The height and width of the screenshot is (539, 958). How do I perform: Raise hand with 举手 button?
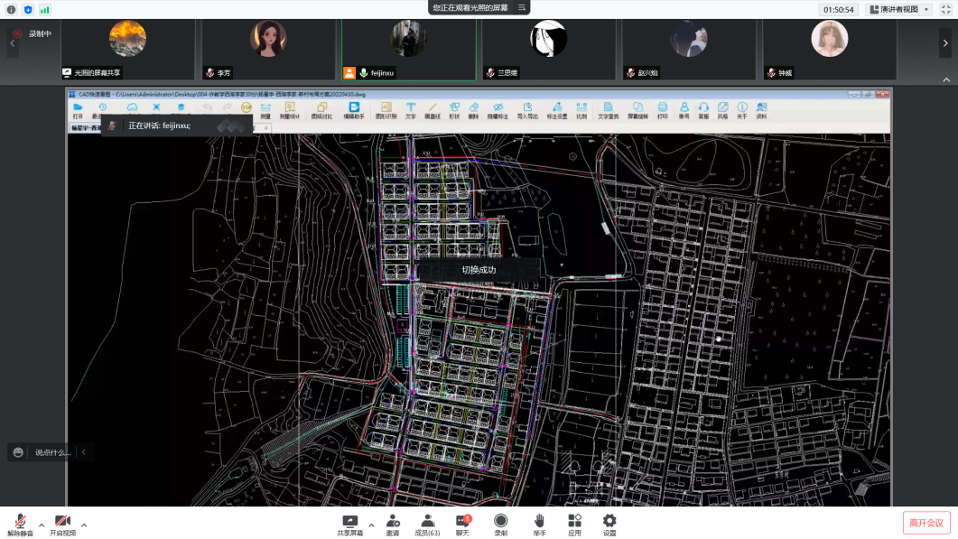point(539,525)
